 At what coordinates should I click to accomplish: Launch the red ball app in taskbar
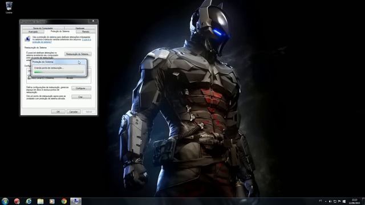[17, 201]
